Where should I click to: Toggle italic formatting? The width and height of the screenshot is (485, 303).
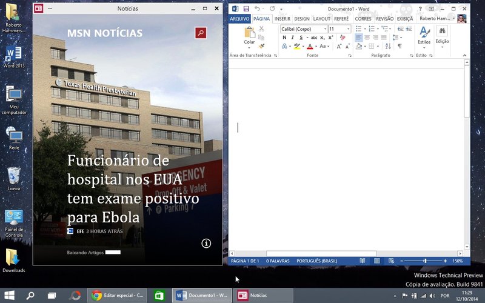point(292,38)
